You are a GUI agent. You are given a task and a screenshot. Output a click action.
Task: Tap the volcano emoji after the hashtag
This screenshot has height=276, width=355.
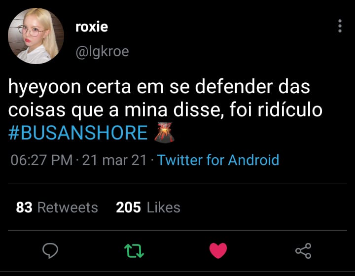(164, 133)
